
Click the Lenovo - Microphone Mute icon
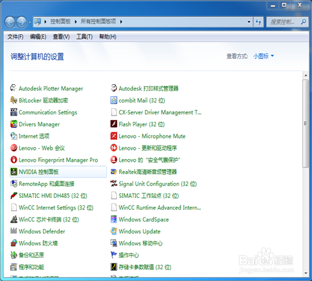pyautogui.click(x=114, y=136)
